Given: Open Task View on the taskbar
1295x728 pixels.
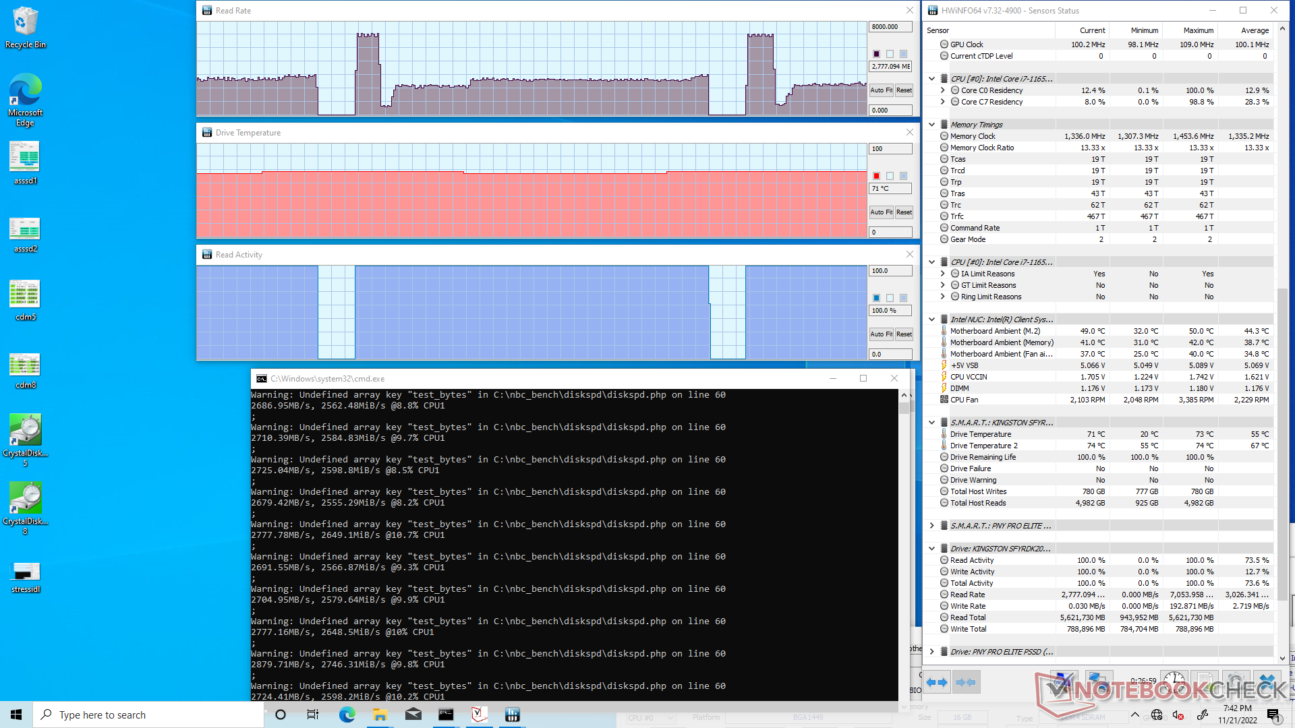Looking at the screenshot, I should [313, 715].
